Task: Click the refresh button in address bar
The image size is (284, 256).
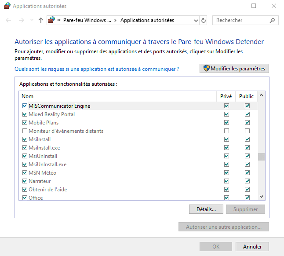Action: pyautogui.click(x=203, y=20)
